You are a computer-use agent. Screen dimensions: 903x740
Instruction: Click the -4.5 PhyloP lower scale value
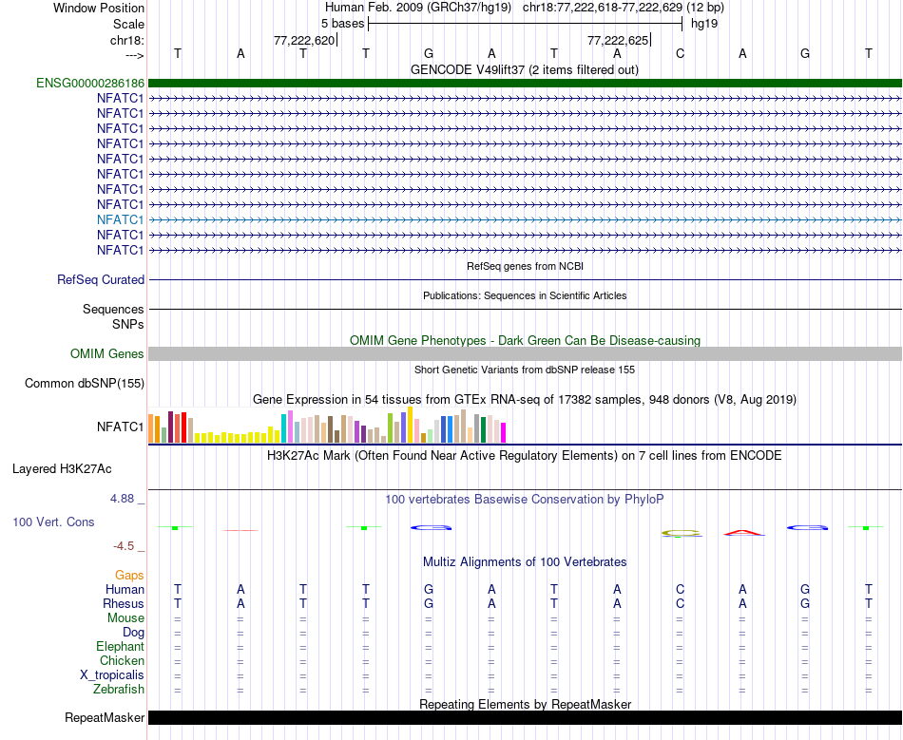124,546
